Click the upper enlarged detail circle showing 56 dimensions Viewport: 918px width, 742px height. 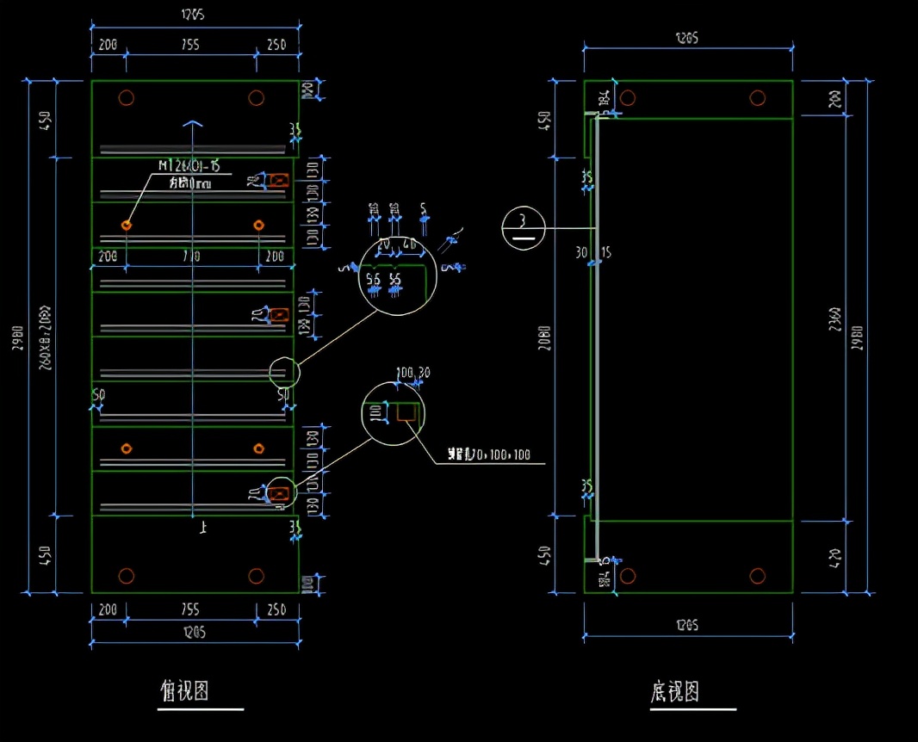pos(398,276)
